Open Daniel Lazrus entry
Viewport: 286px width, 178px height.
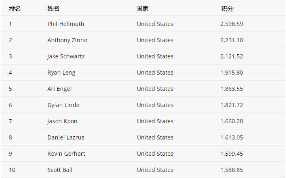pos(66,137)
